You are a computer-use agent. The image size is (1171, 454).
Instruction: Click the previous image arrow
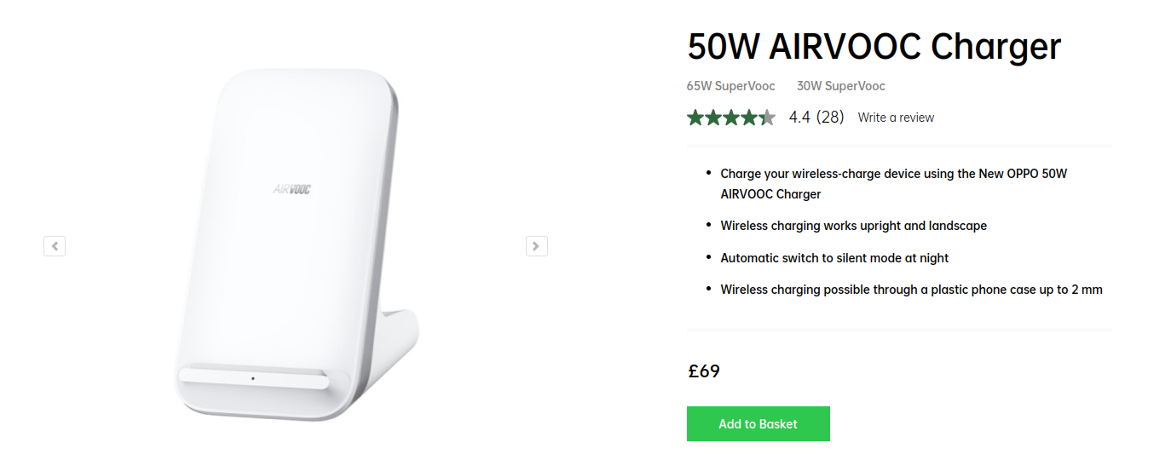[x=55, y=246]
